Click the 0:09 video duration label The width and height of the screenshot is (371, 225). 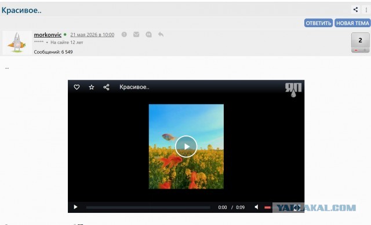(240, 207)
